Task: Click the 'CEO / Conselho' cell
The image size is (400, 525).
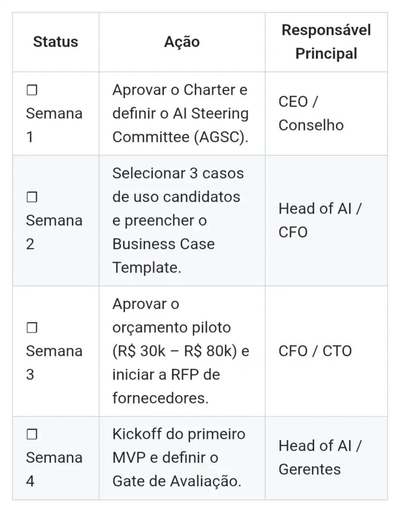Action: (x=311, y=113)
